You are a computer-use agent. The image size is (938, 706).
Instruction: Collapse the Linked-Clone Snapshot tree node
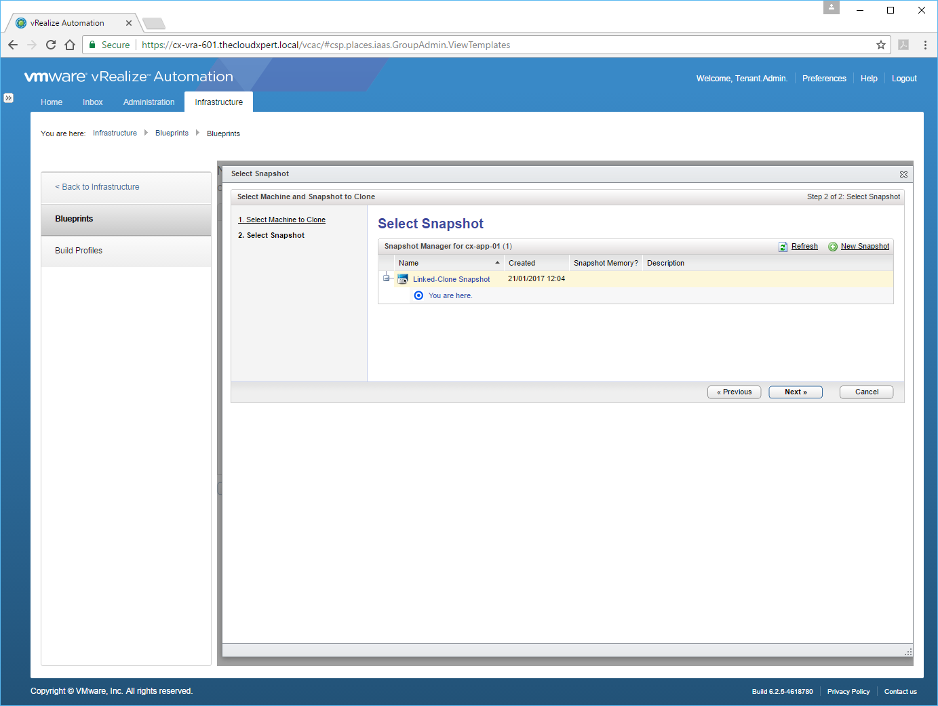386,278
